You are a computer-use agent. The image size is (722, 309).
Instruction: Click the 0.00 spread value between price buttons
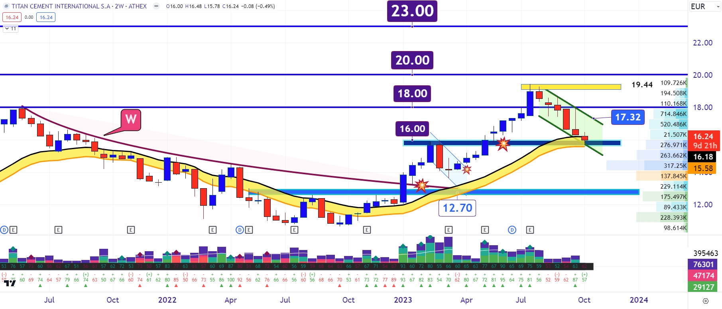click(29, 17)
